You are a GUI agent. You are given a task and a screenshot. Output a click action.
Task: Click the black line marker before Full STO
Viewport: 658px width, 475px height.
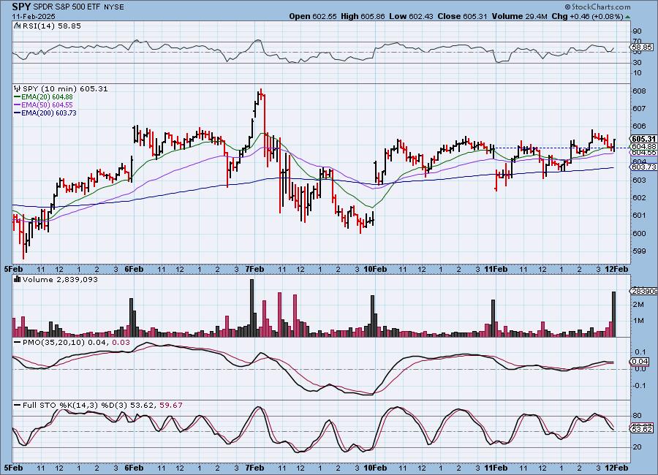[18, 405]
